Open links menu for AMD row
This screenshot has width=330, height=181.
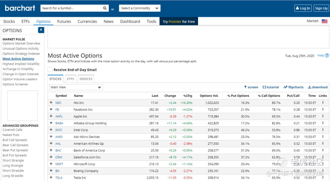[x=323, y=137]
